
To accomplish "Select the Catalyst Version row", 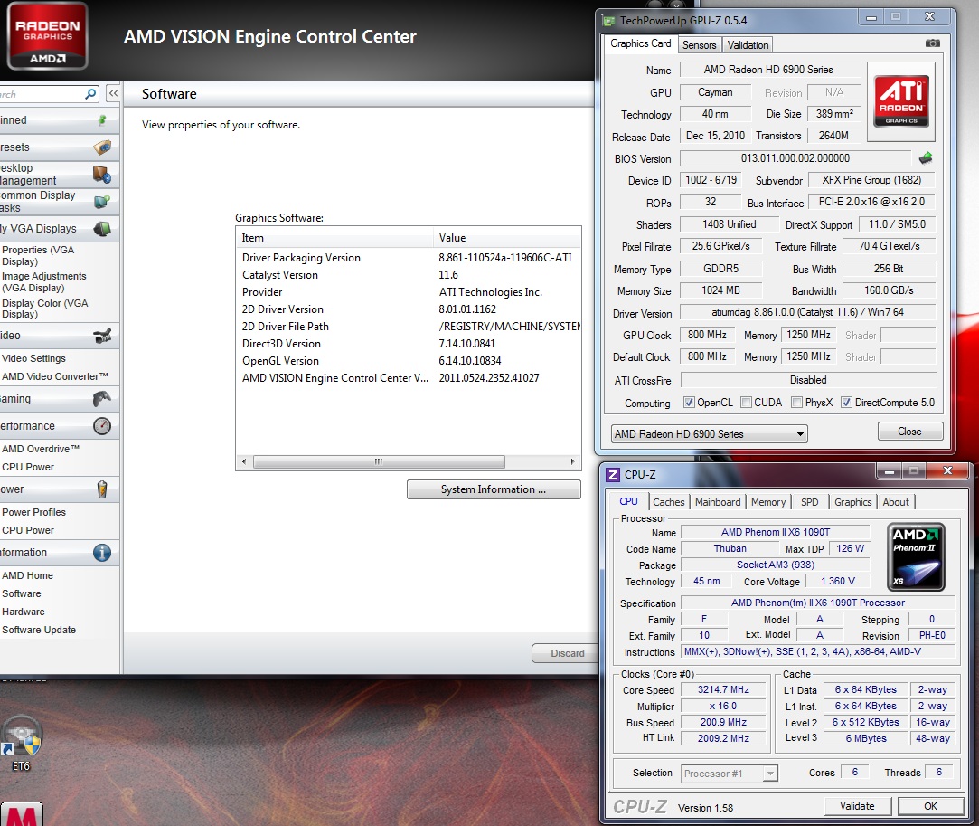I will pos(409,275).
